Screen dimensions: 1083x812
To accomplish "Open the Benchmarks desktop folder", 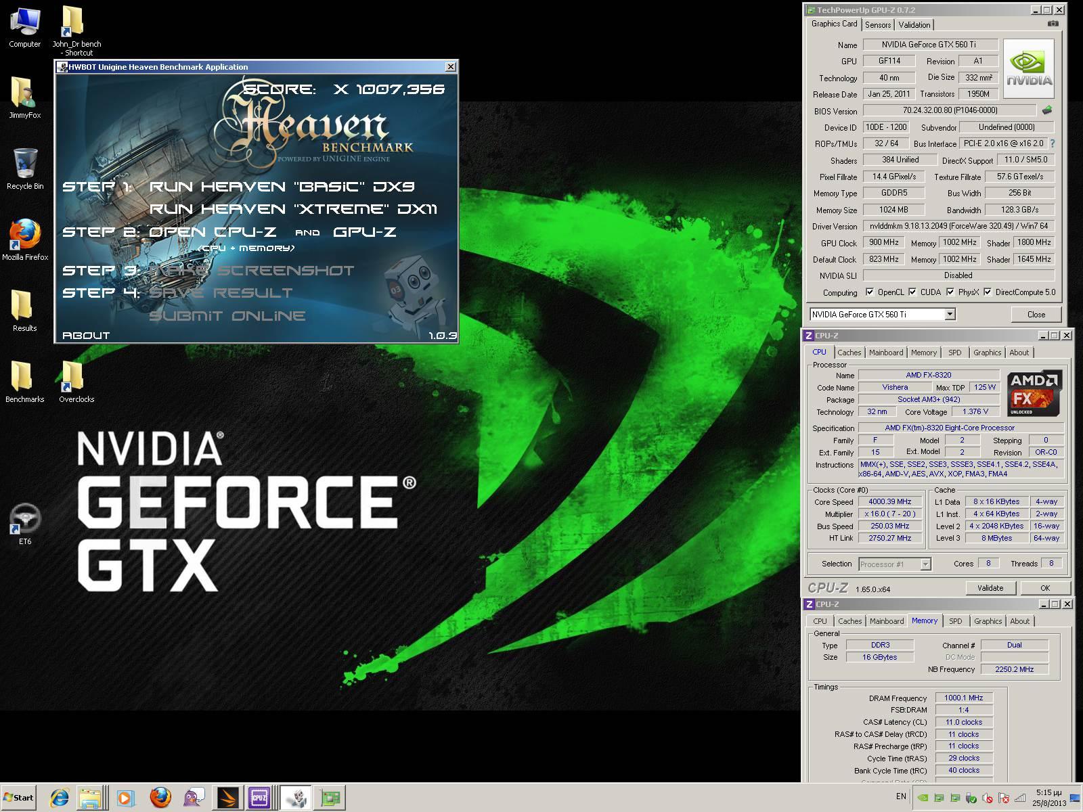I will 25,382.
